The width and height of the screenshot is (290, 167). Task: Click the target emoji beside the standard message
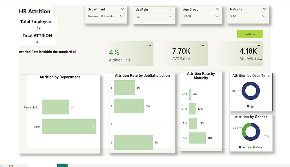tap(75, 52)
